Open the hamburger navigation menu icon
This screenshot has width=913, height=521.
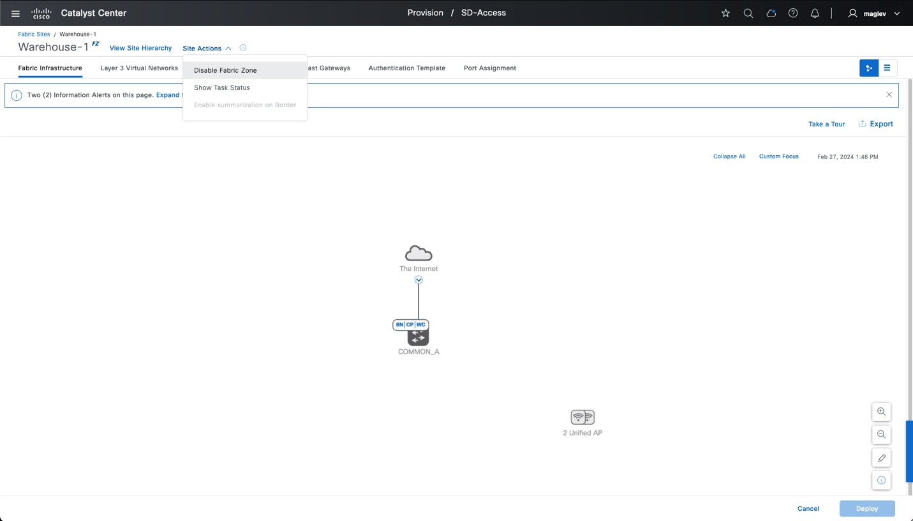coord(15,13)
